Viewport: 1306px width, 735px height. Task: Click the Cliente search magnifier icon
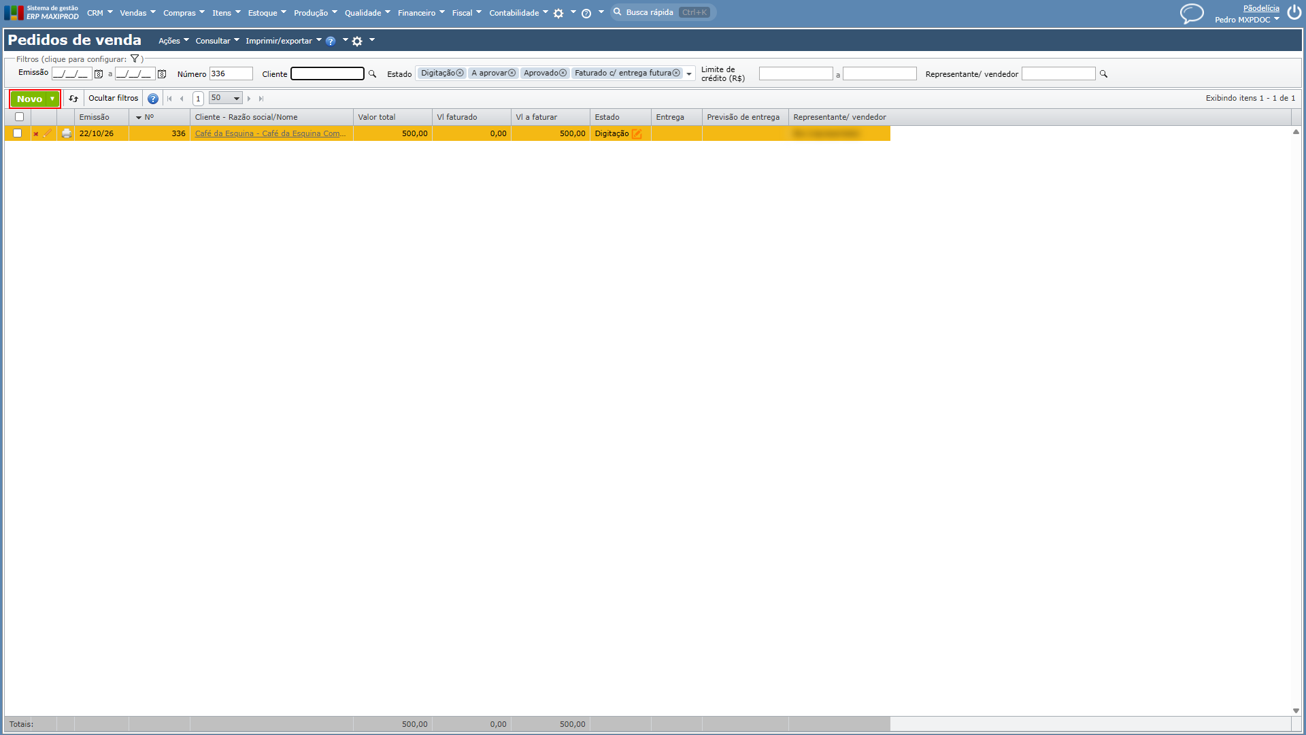pyautogui.click(x=372, y=74)
